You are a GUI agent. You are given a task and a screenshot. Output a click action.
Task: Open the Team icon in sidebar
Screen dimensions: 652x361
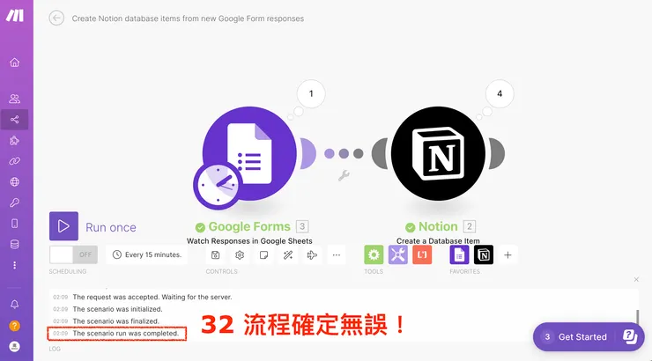(x=15, y=99)
